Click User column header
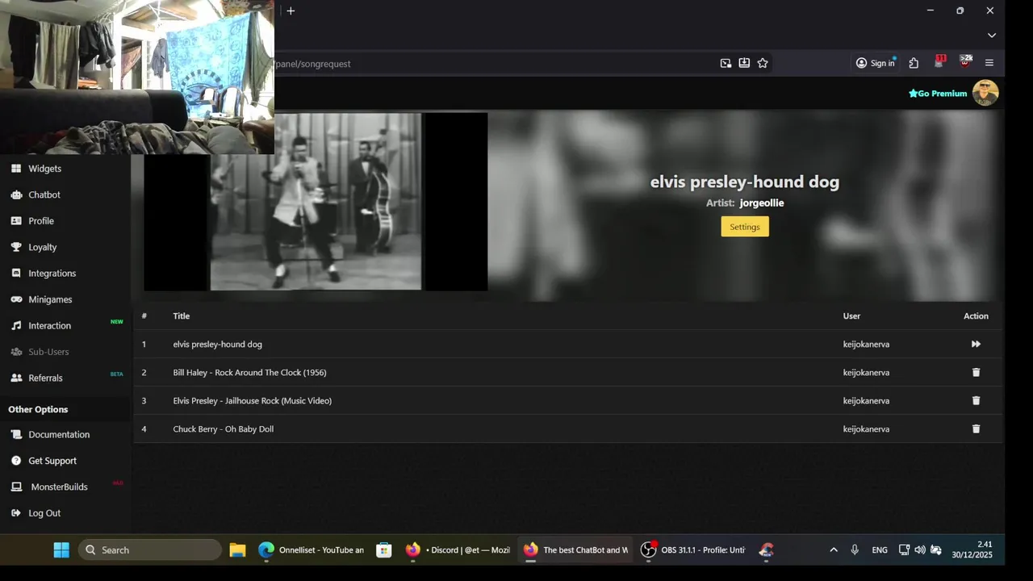Screen dimensions: 1033x581 click(x=851, y=316)
